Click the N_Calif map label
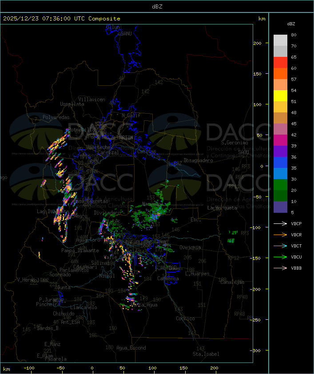This screenshot has width=314, height=374. pyautogui.click(x=131, y=115)
